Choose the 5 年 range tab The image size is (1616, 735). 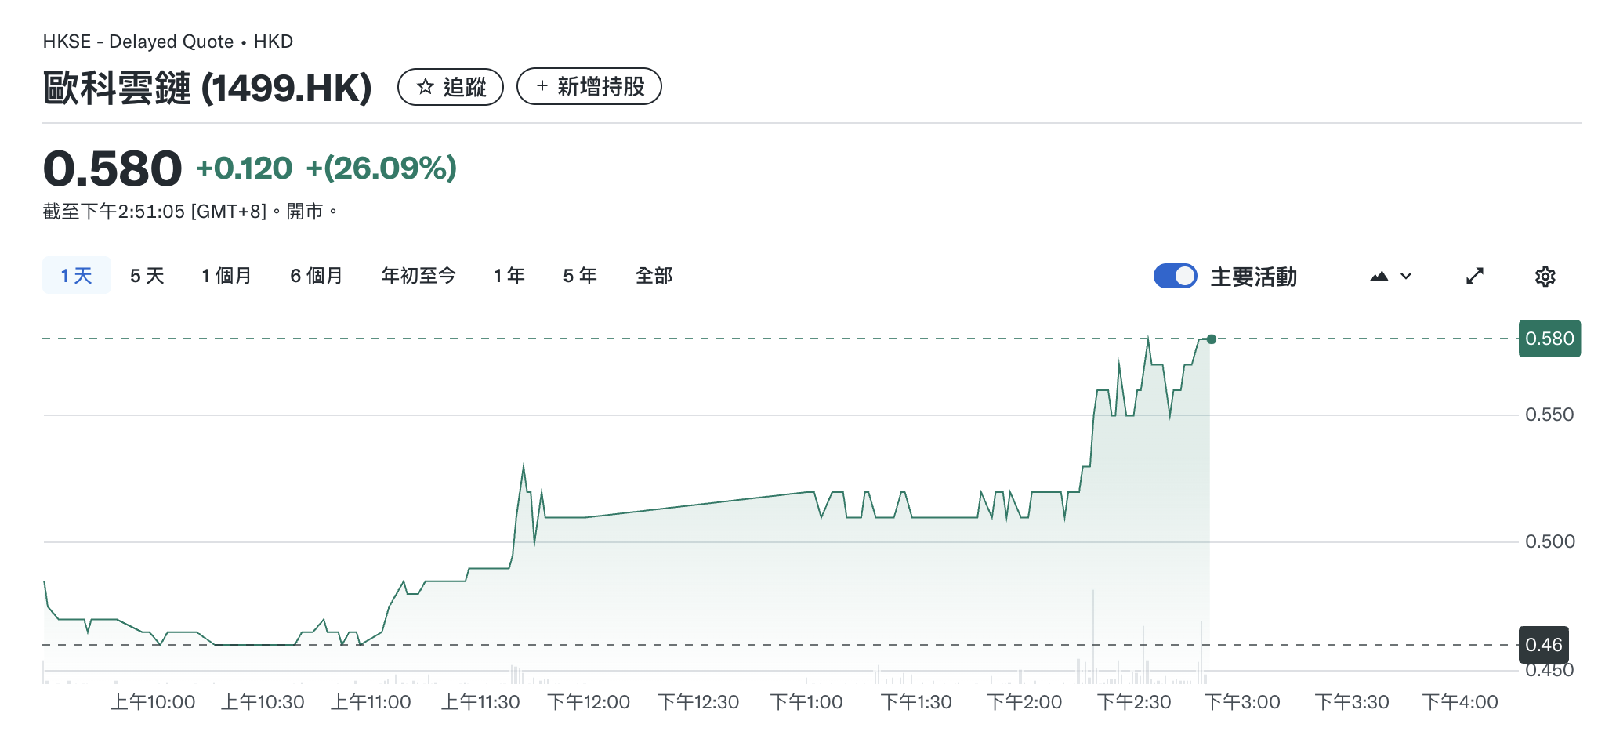point(580,275)
